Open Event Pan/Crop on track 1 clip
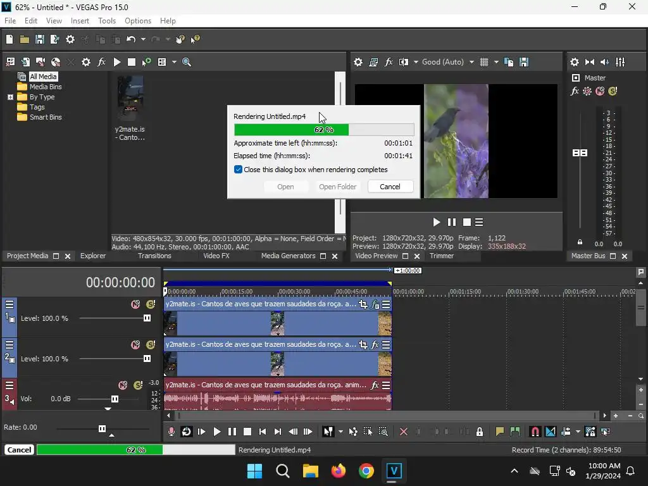Image resolution: width=648 pixels, height=486 pixels. [363, 304]
